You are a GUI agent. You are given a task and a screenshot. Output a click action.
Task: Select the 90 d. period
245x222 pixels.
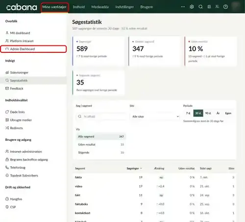tap(208, 113)
